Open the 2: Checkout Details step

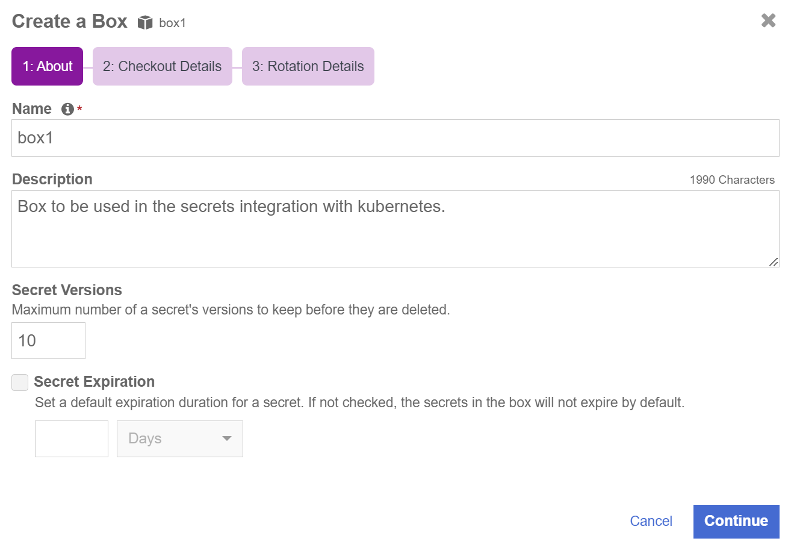point(163,66)
